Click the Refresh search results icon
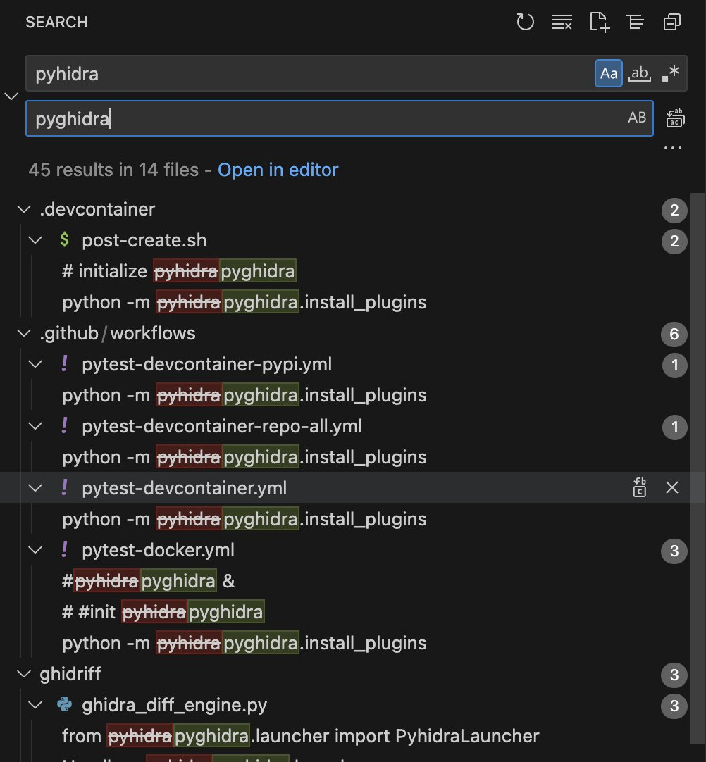Viewport: 706px width, 762px height. [525, 22]
